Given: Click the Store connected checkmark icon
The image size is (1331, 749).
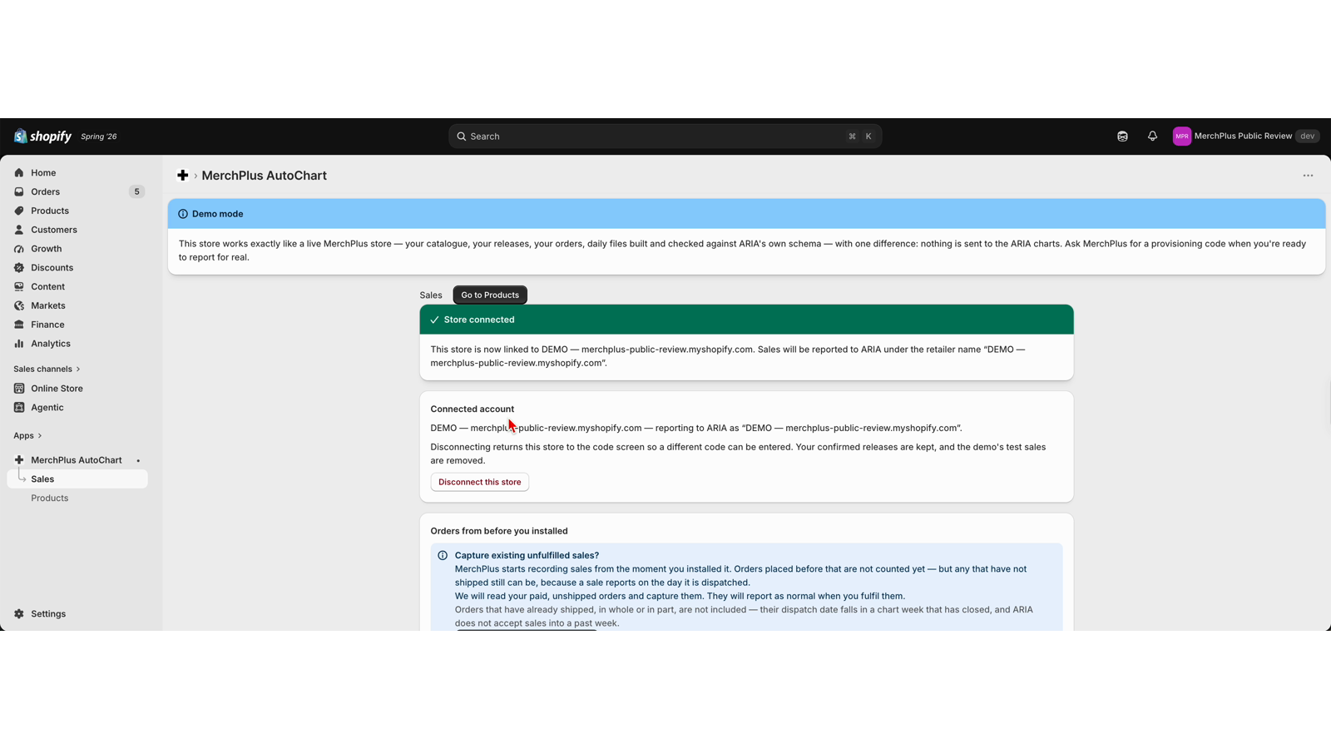Looking at the screenshot, I should (x=434, y=320).
